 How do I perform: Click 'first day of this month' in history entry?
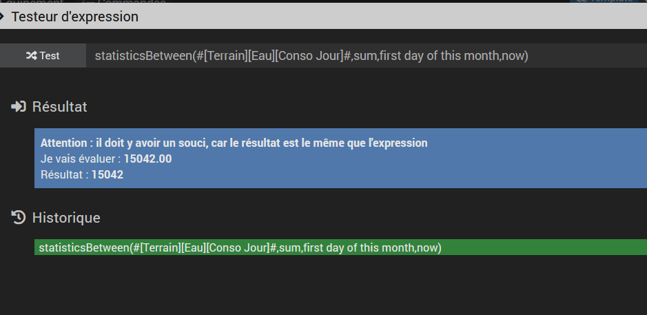[x=358, y=247]
